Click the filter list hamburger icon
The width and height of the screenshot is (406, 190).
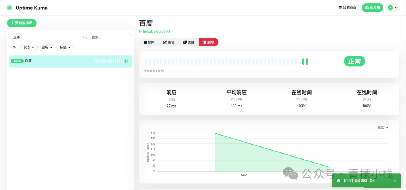(x=14, y=47)
